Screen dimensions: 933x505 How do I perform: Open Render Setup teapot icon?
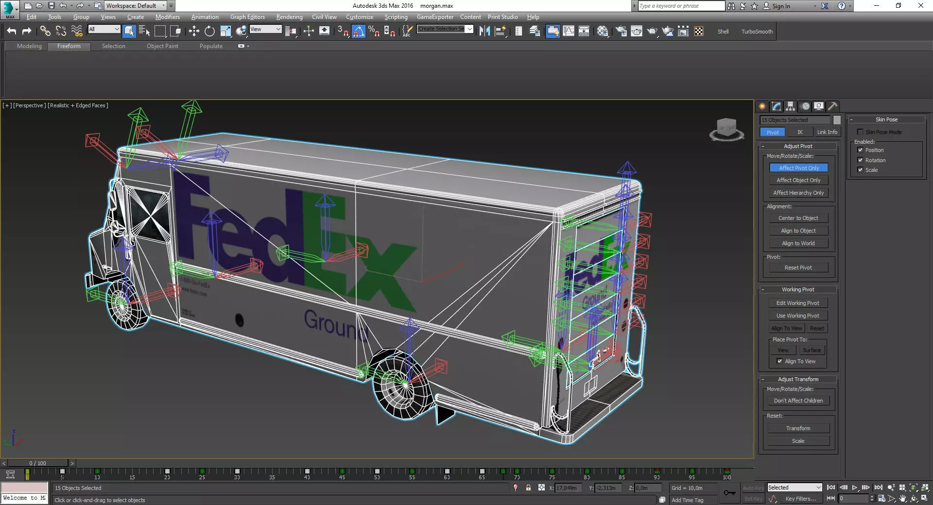(x=621, y=31)
